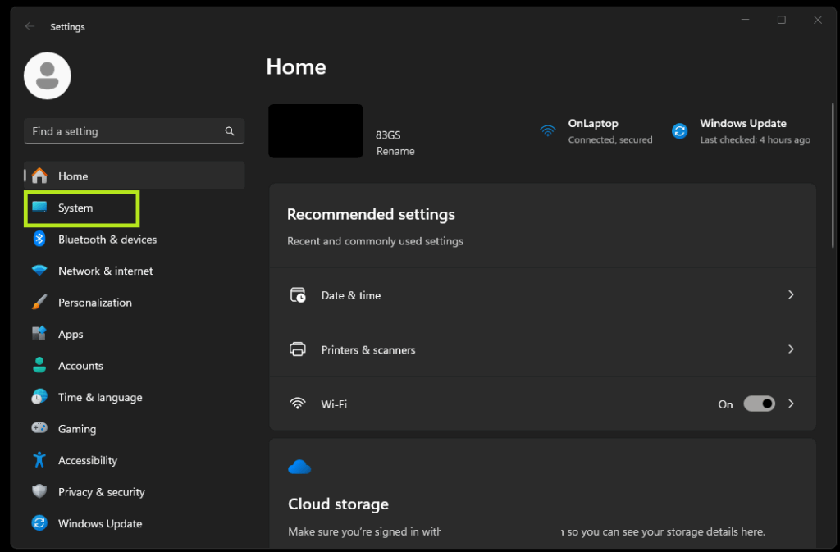Open the Date & time row

(543, 295)
